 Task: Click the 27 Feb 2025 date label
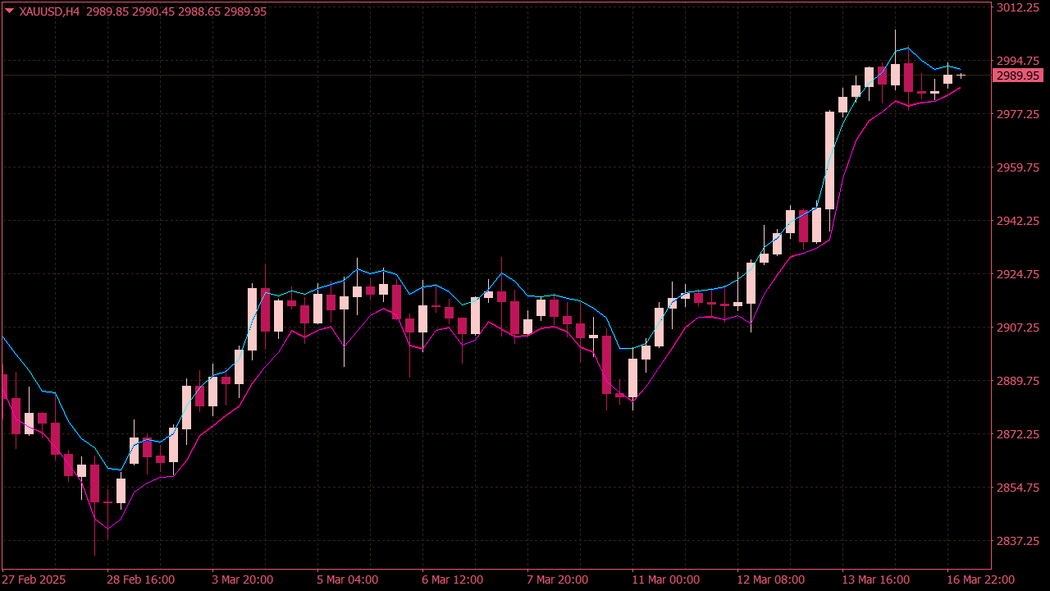point(33,580)
